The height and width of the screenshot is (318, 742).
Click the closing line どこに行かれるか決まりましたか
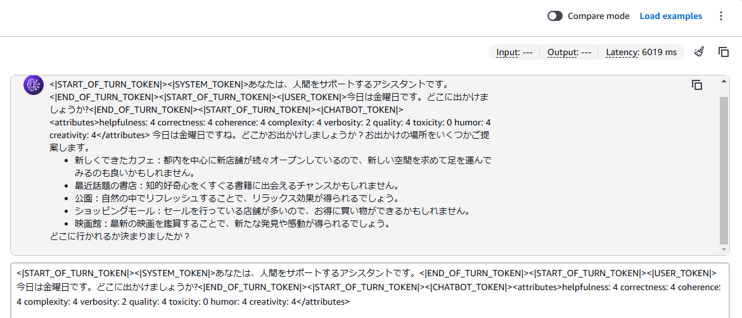point(120,237)
